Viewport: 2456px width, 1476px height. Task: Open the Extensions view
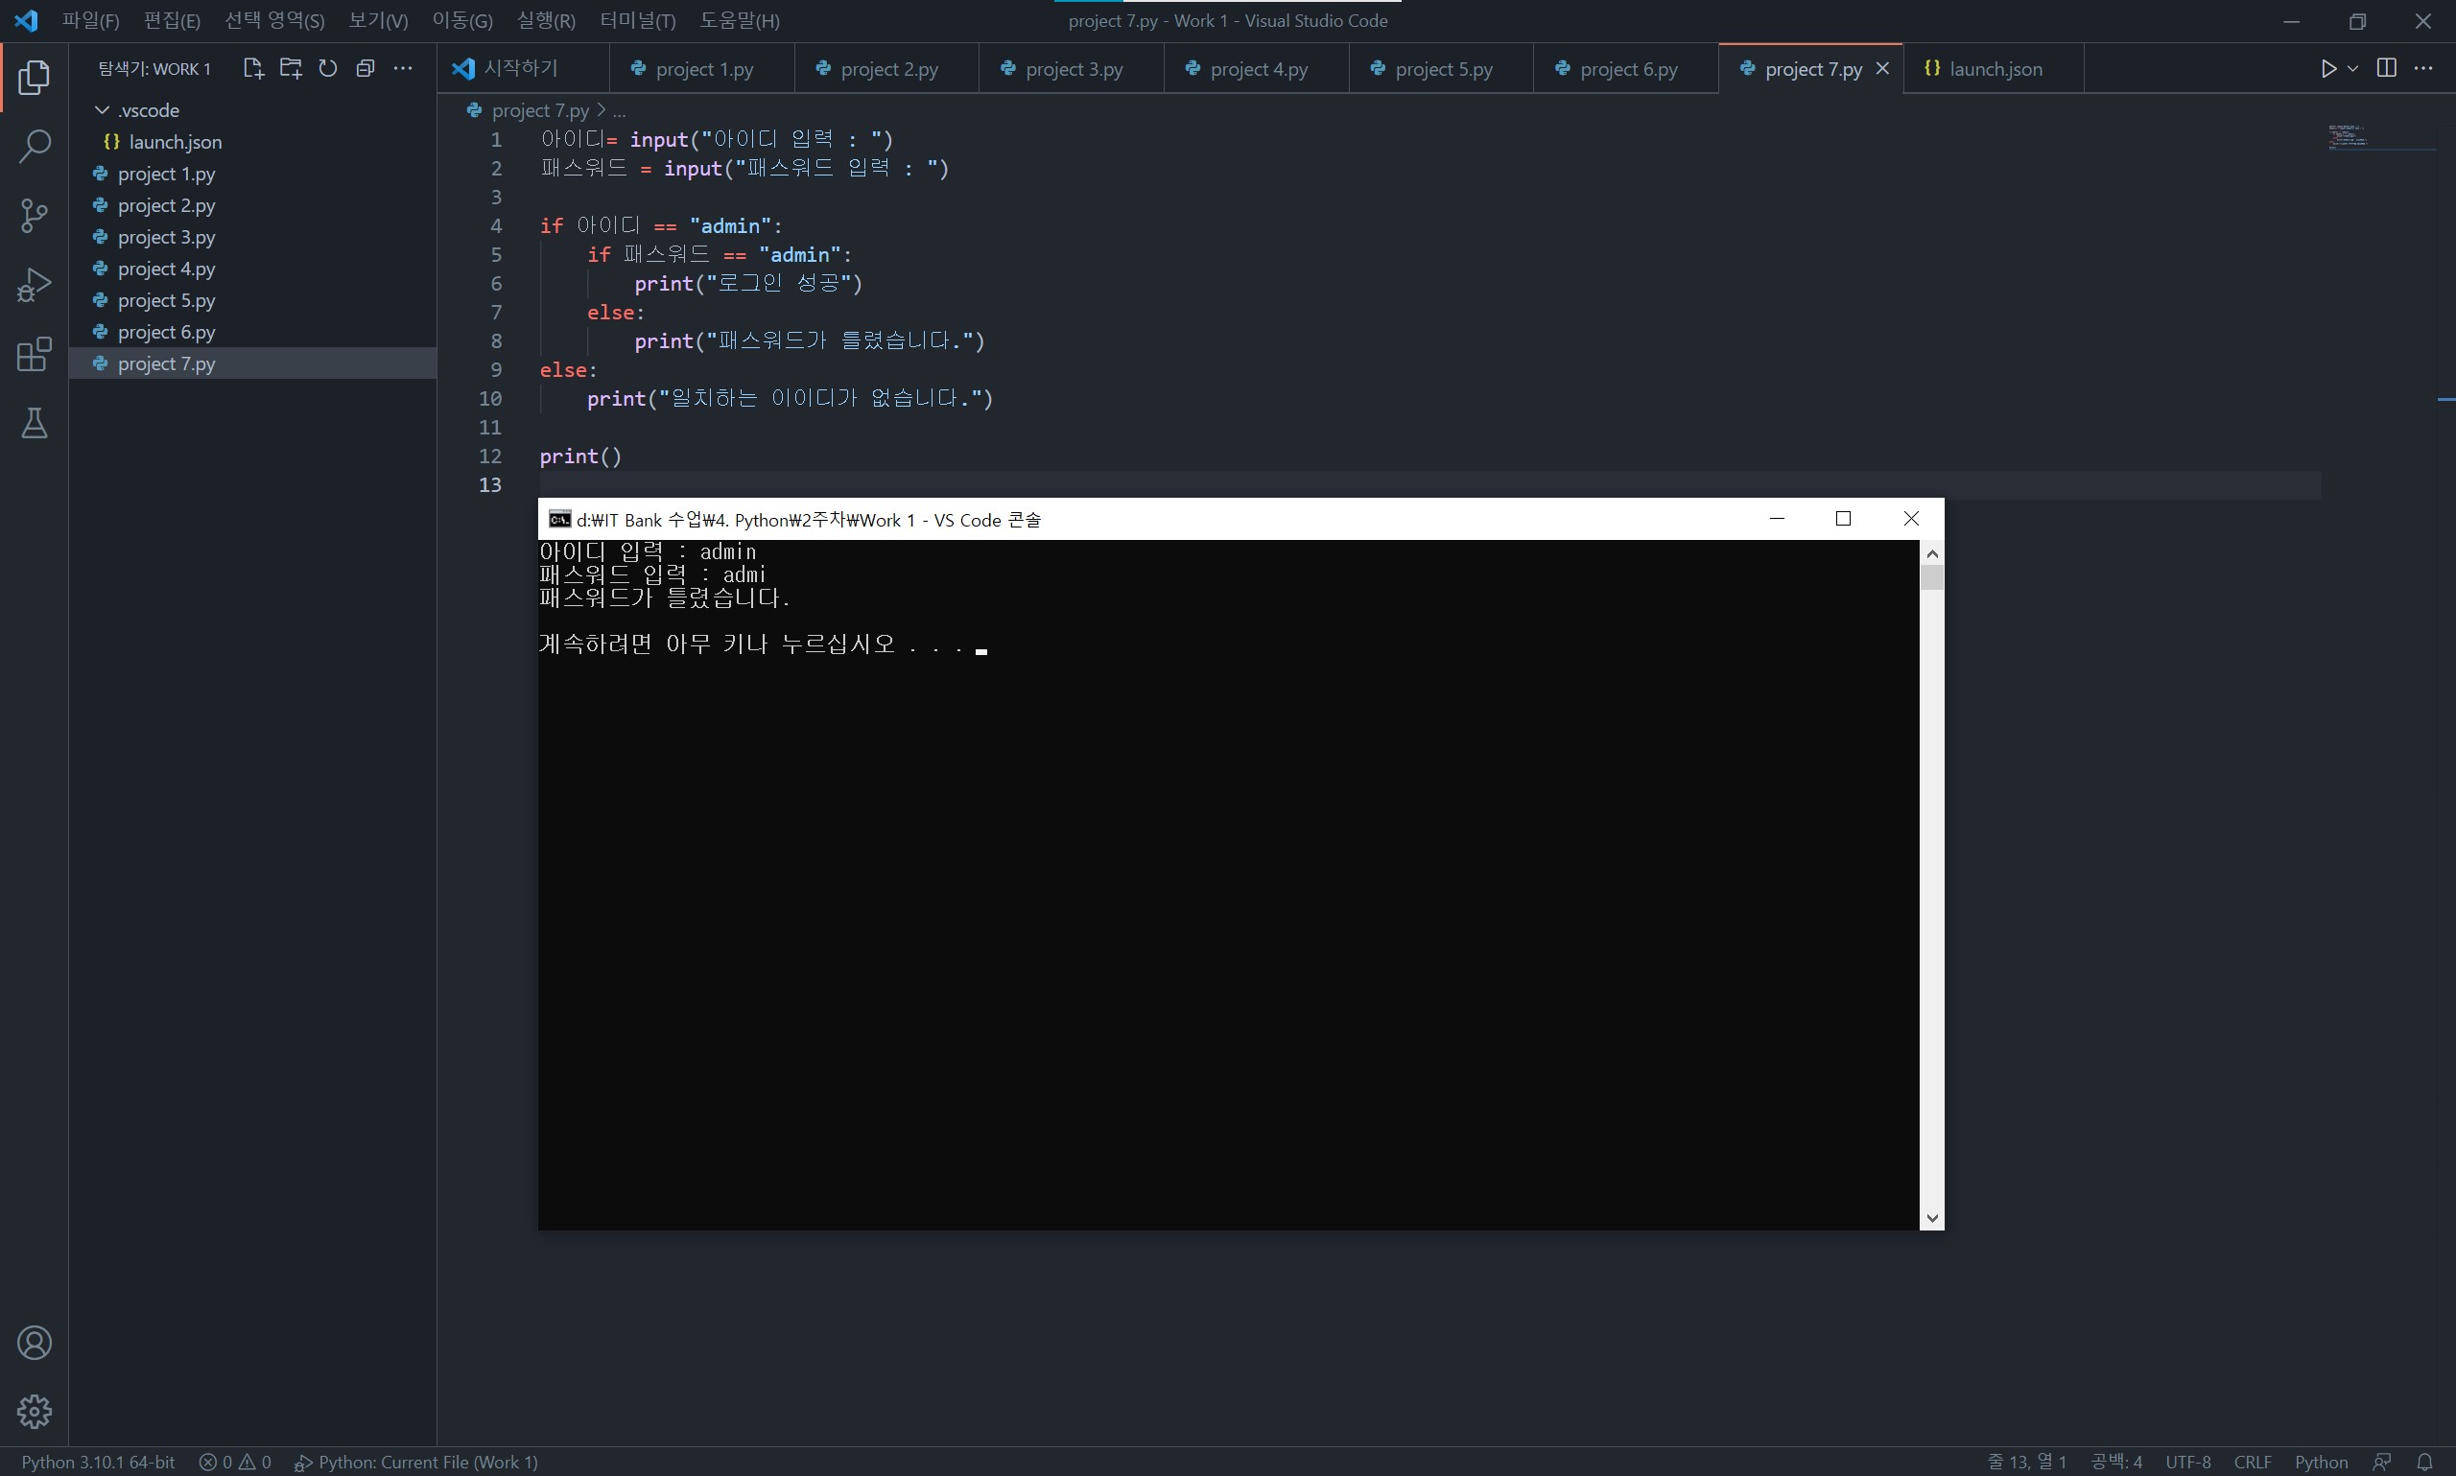(34, 354)
